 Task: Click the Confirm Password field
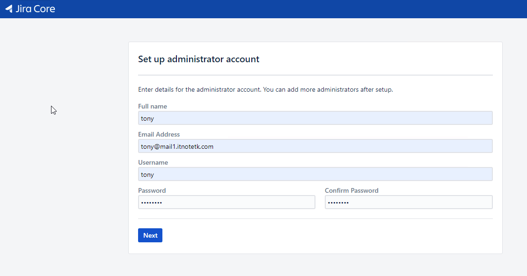408,202
